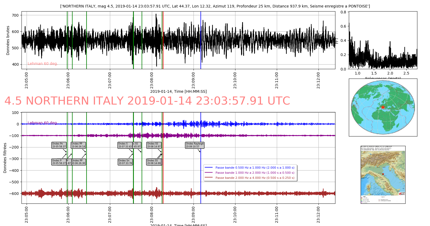Click the Ondes Pn 23:05:58.37 annotation

coord(59,145)
